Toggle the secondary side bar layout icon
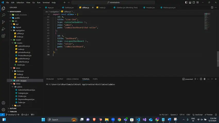The height and width of the screenshot is (123, 219). [194, 2]
